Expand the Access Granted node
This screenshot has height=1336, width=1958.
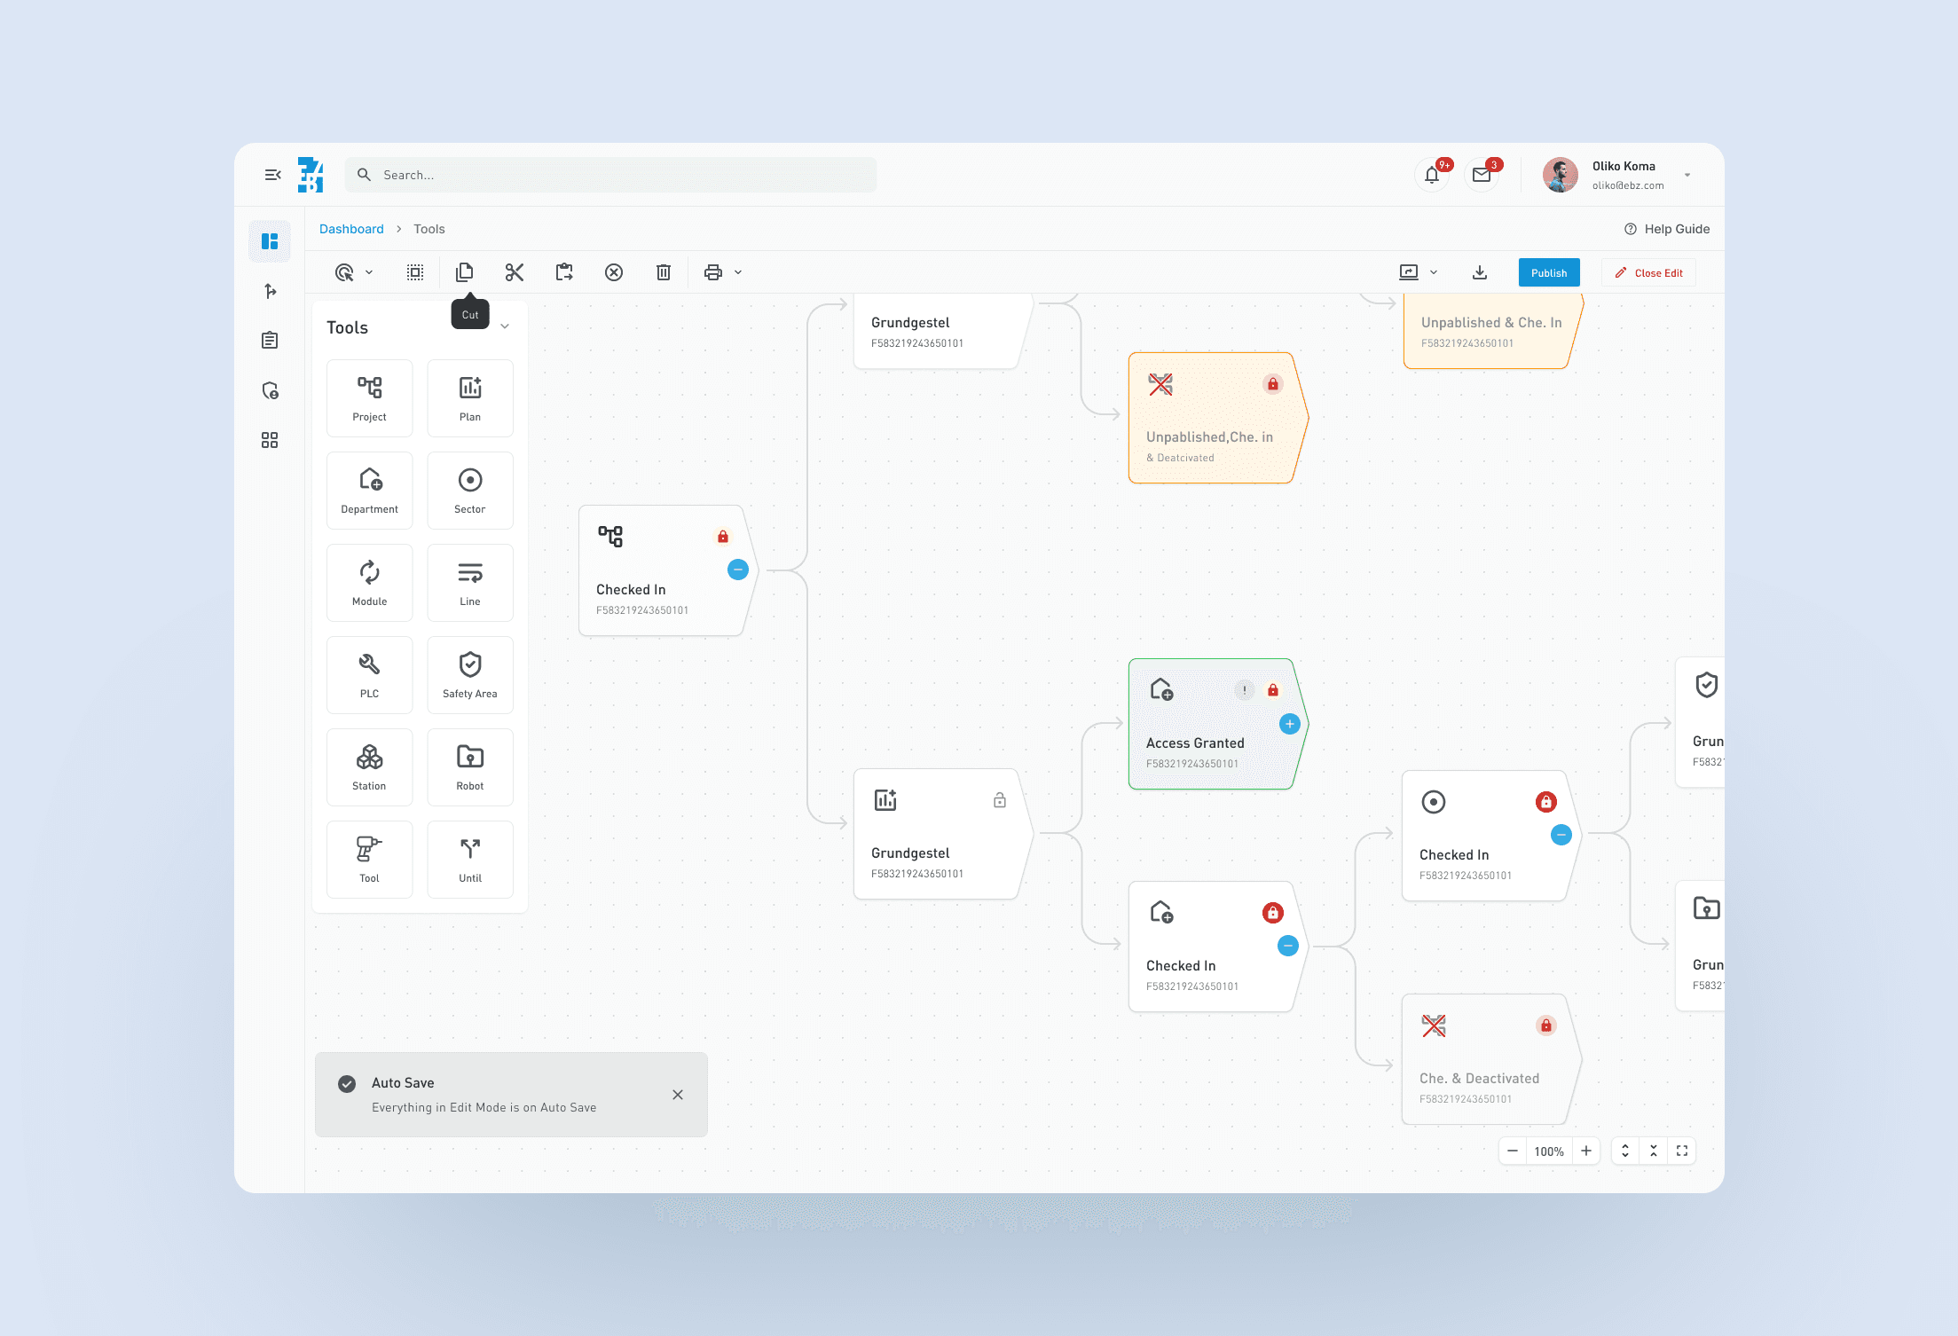(x=1290, y=724)
